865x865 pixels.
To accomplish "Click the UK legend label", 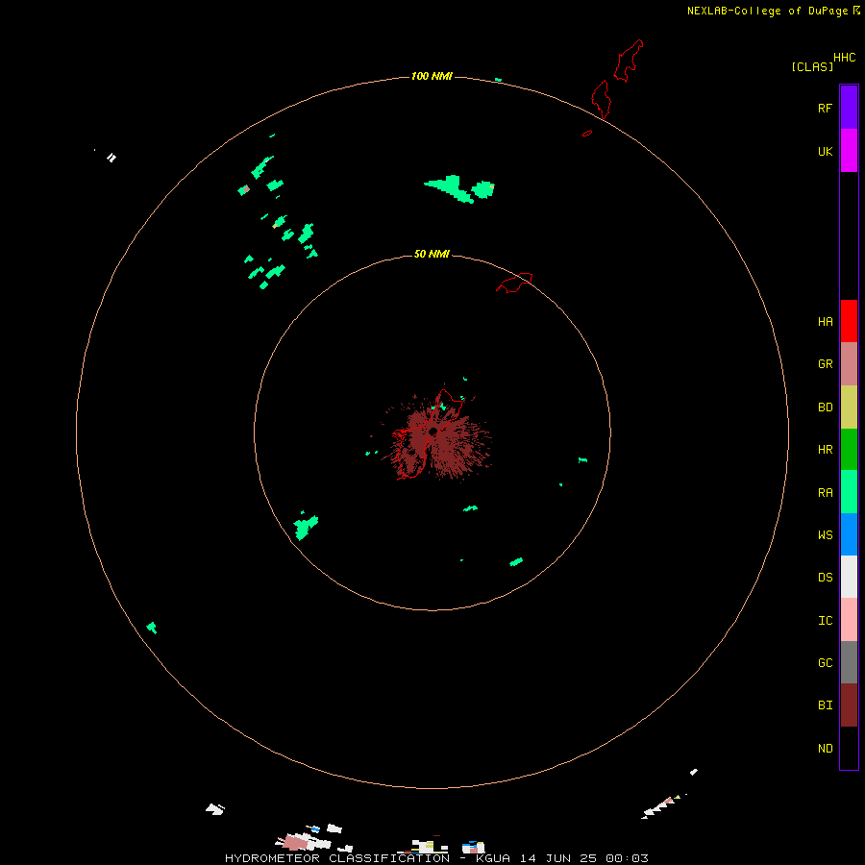I will point(825,151).
